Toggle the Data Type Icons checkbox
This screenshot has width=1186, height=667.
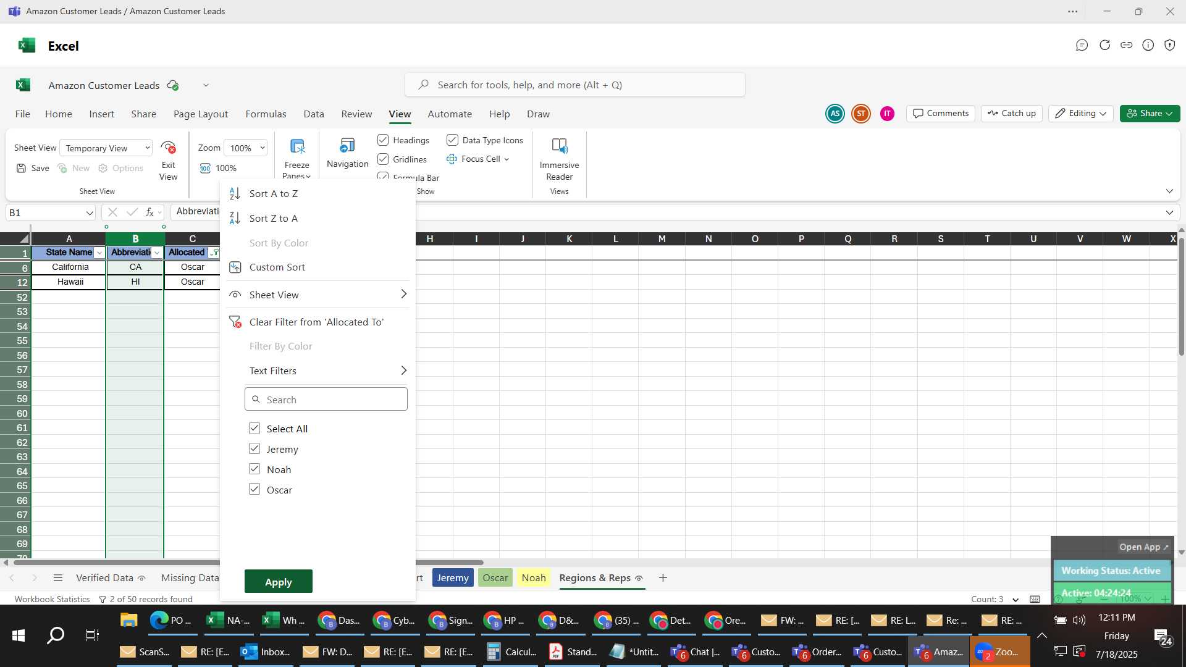coord(452,140)
